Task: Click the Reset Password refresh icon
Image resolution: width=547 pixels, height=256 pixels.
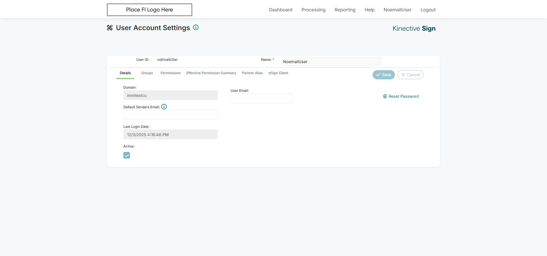Action: [385, 96]
